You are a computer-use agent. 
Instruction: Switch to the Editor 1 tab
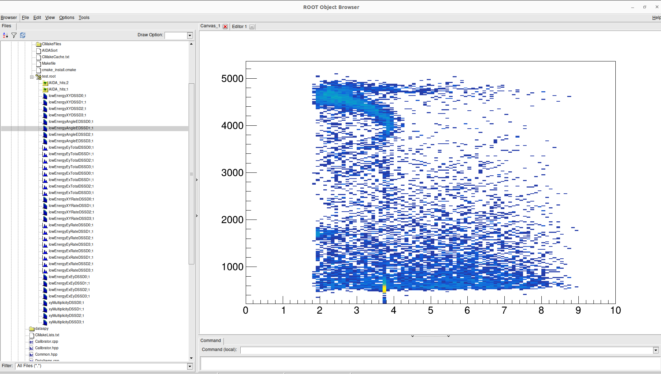point(239,26)
